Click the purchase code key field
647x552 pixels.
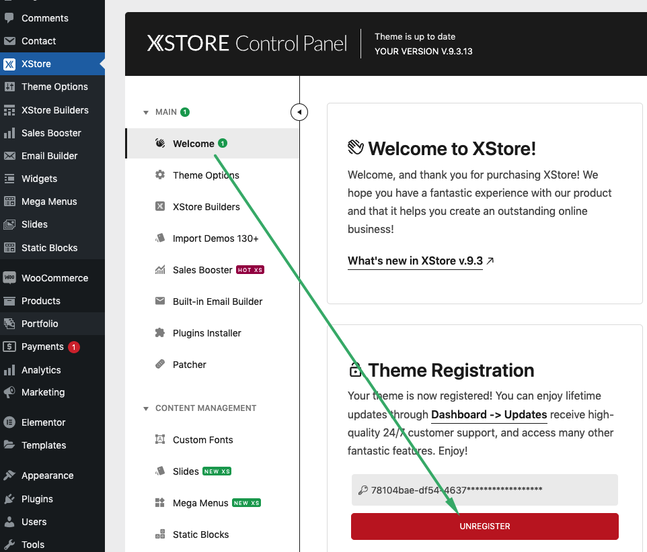[484, 490]
